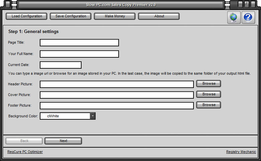Image resolution: width=261 pixels, height=161 pixels.
Task: Focus the Your Full Name text box
Action: (79, 54)
